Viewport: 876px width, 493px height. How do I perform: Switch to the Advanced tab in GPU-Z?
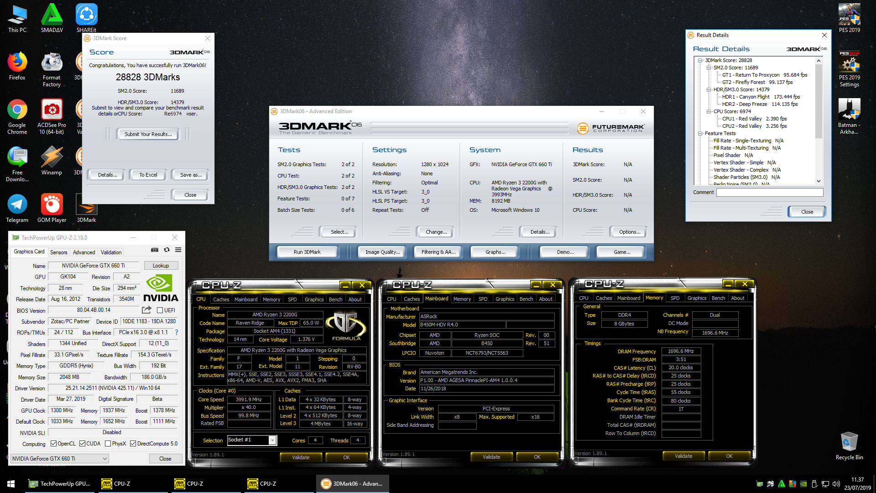(84, 252)
